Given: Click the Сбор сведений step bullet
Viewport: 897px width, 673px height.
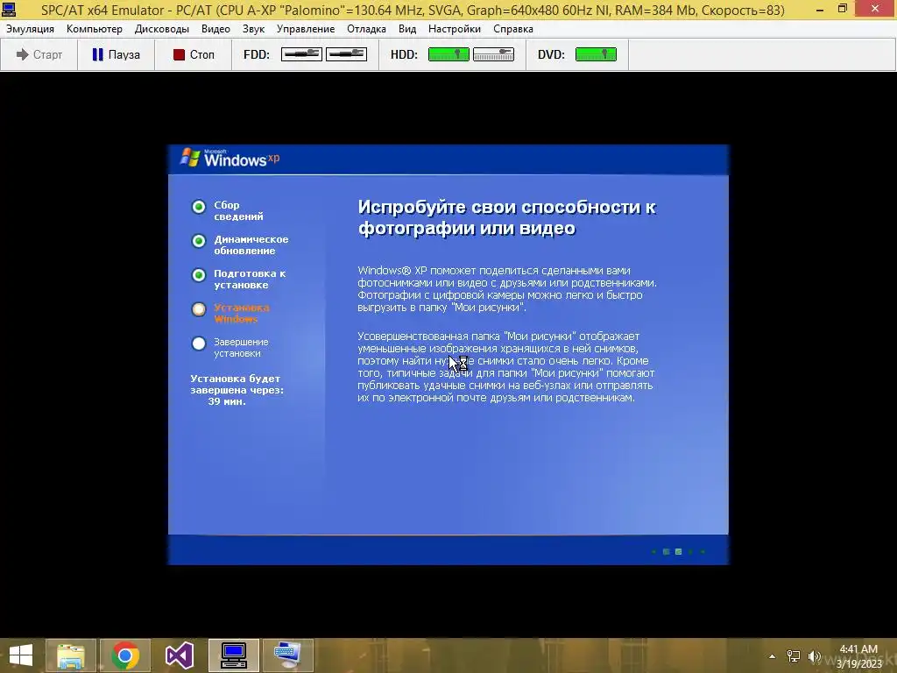Looking at the screenshot, I should (199, 207).
